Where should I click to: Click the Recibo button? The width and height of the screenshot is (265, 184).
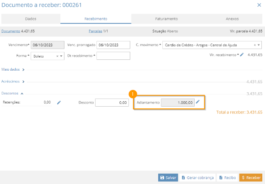pyautogui.click(x=227, y=178)
